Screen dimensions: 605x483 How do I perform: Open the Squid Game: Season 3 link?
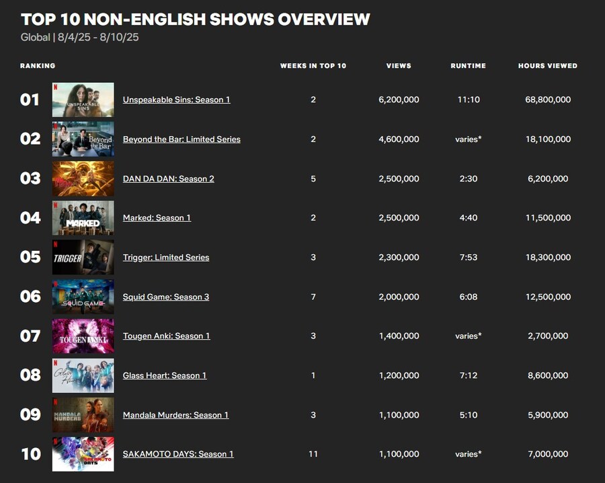coord(166,297)
